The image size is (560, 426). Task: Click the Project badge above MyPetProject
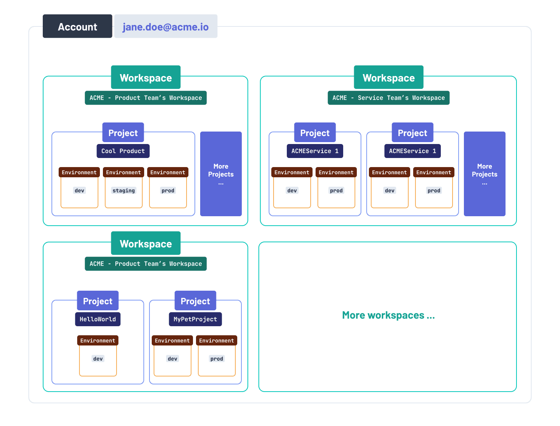[x=195, y=301]
